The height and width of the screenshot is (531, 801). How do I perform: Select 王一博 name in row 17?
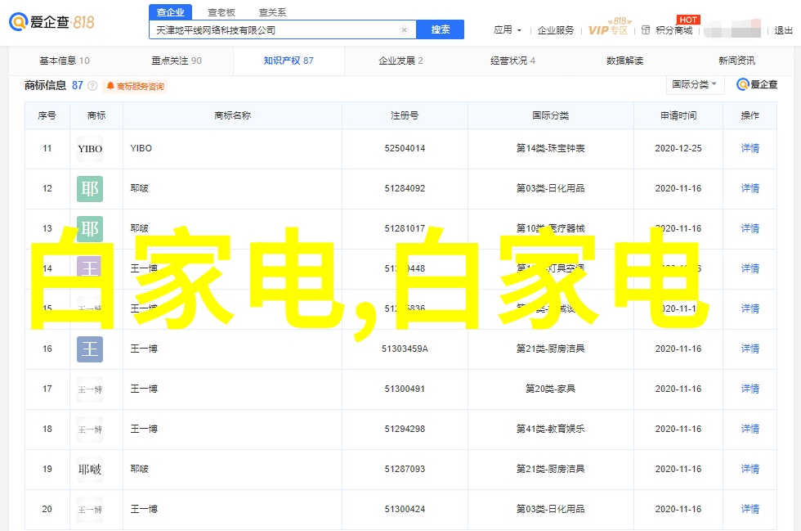point(144,389)
